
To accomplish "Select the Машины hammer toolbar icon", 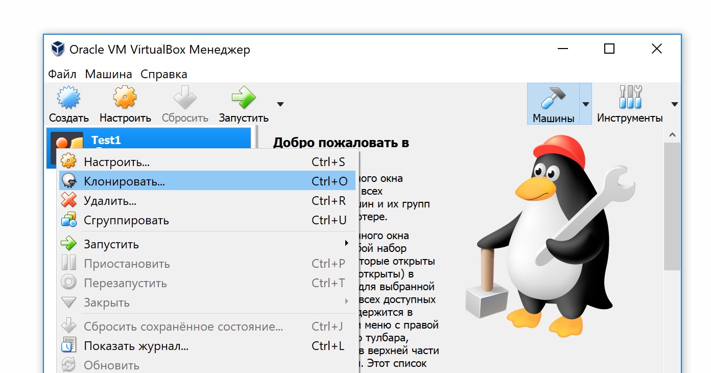I will [x=553, y=98].
